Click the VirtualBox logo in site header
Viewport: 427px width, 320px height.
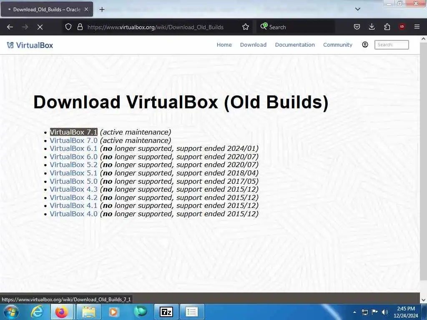(x=30, y=45)
